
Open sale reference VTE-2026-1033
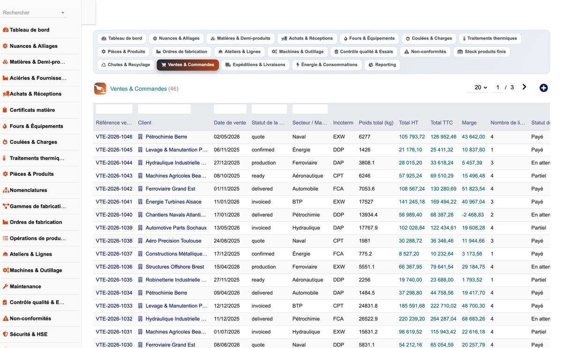coord(114,306)
